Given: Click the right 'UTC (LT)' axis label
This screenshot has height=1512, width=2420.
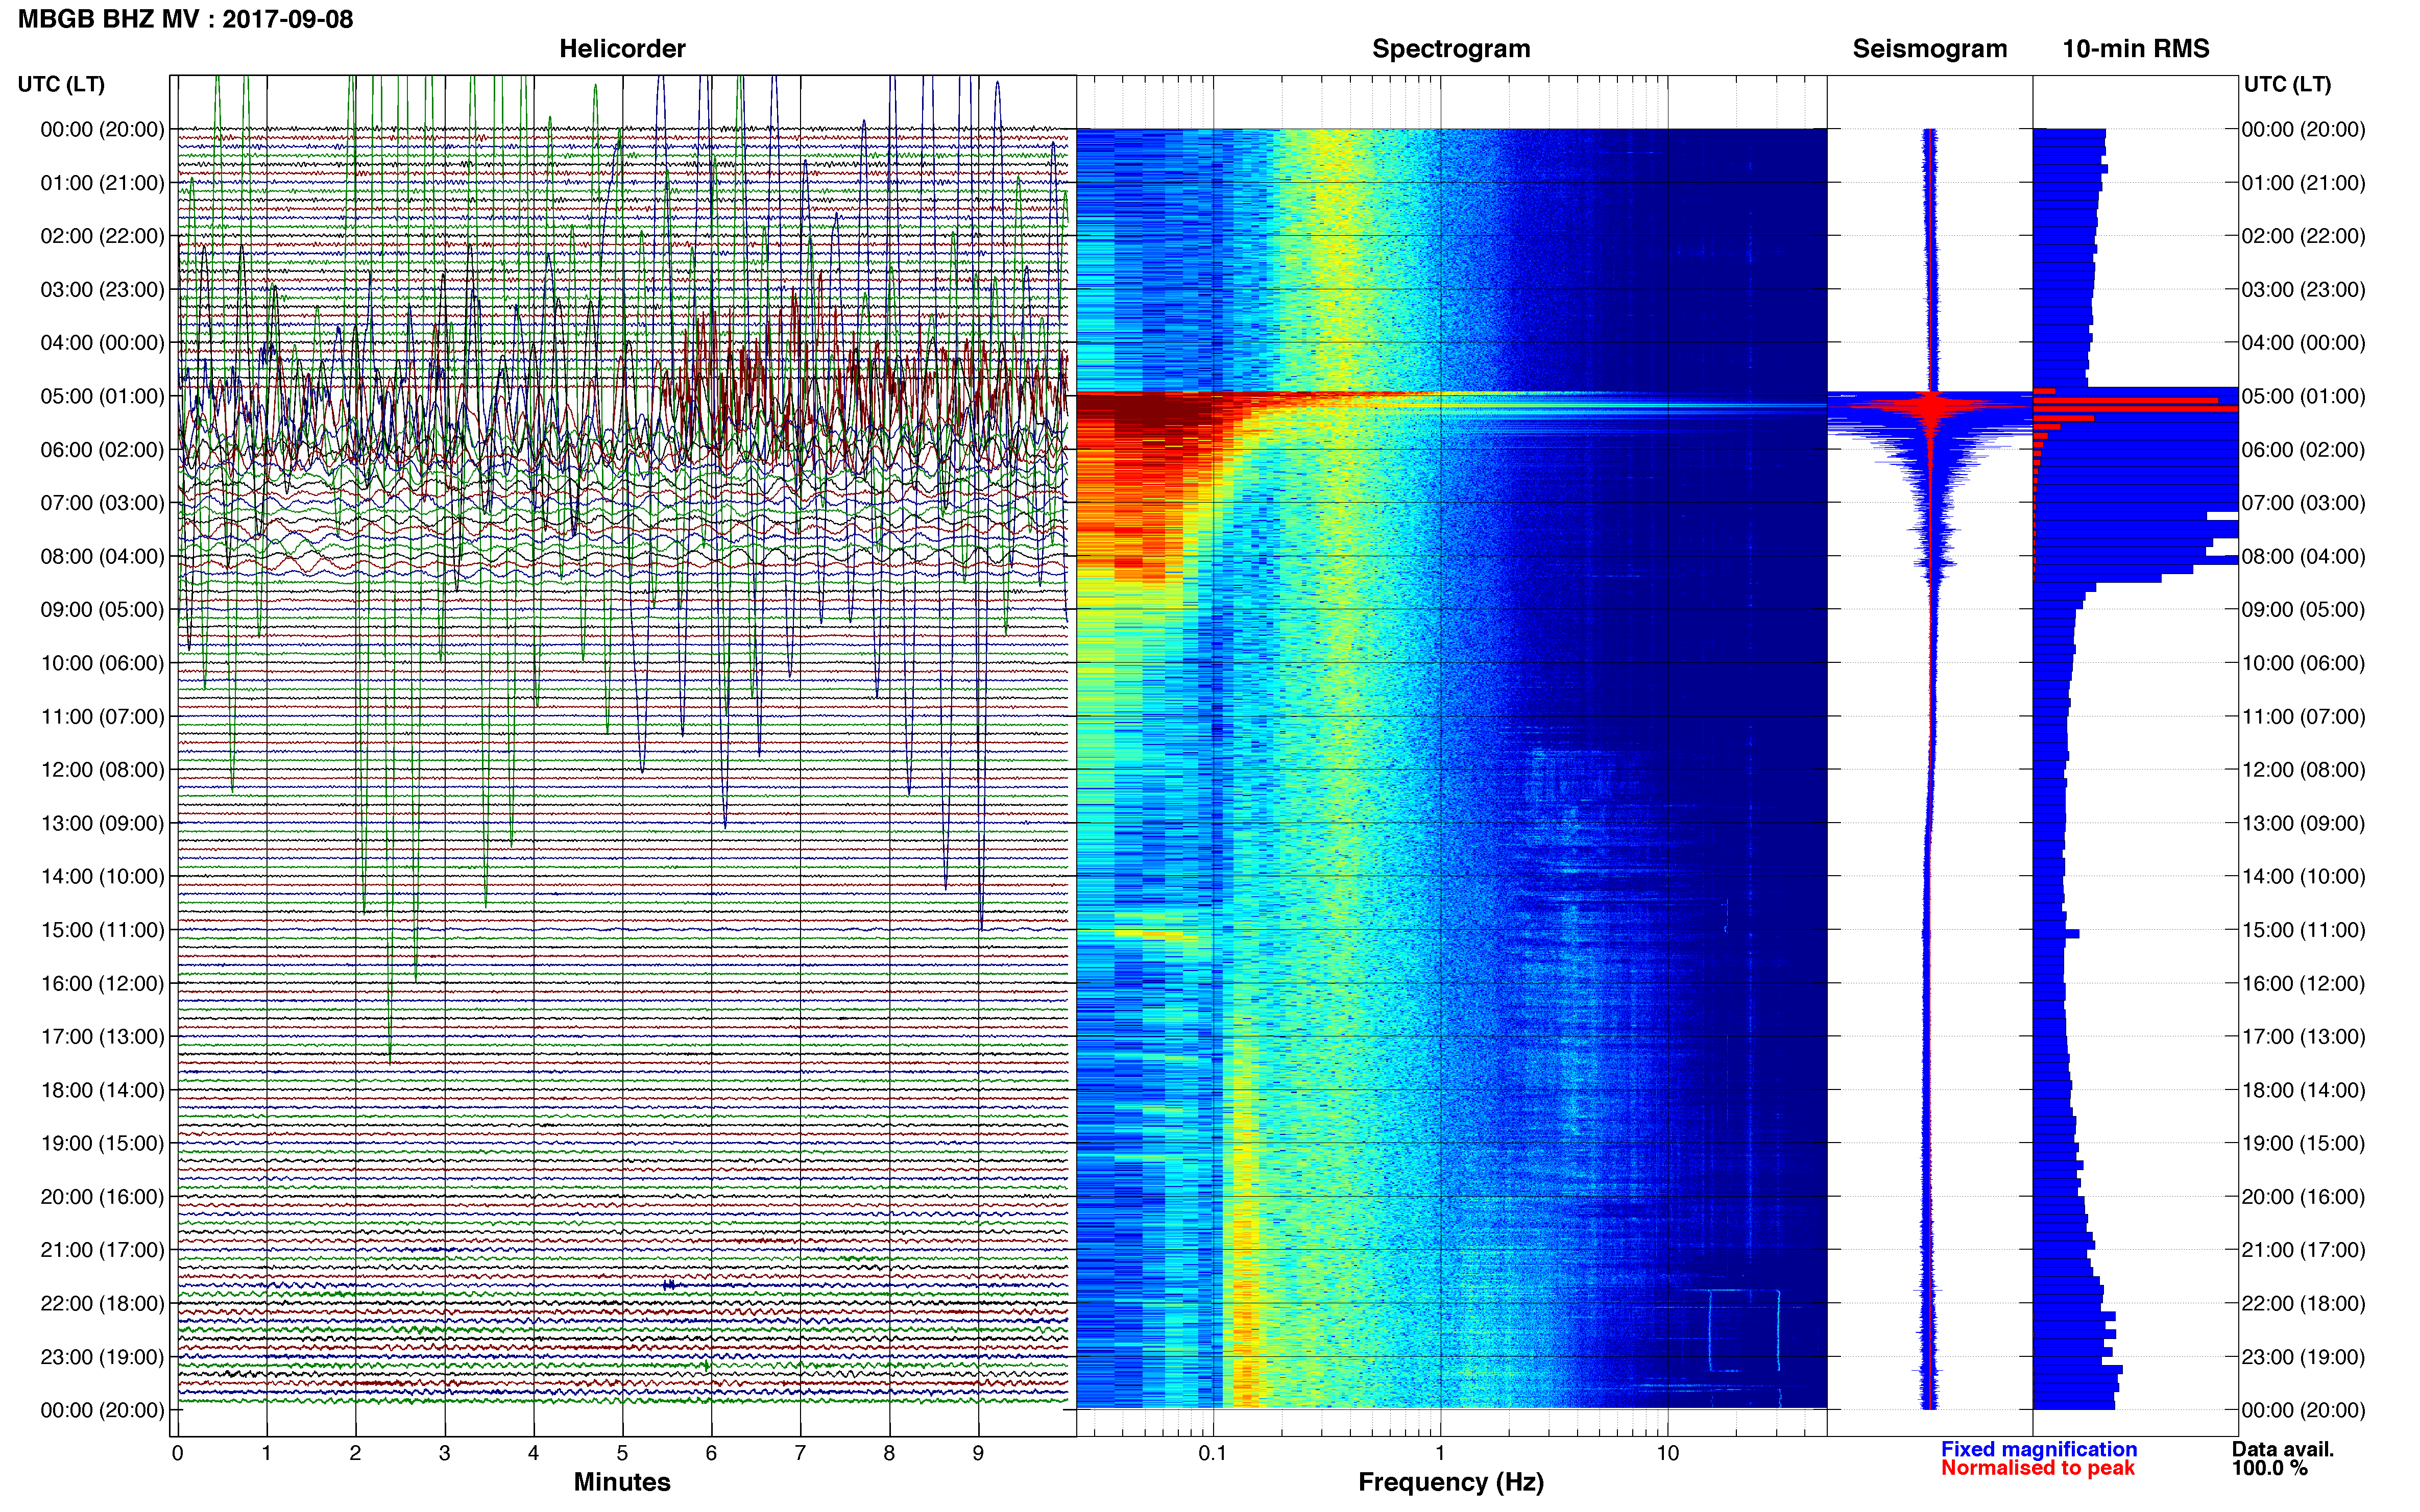Looking at the screenshot, I should click(x=2287, y=84).
